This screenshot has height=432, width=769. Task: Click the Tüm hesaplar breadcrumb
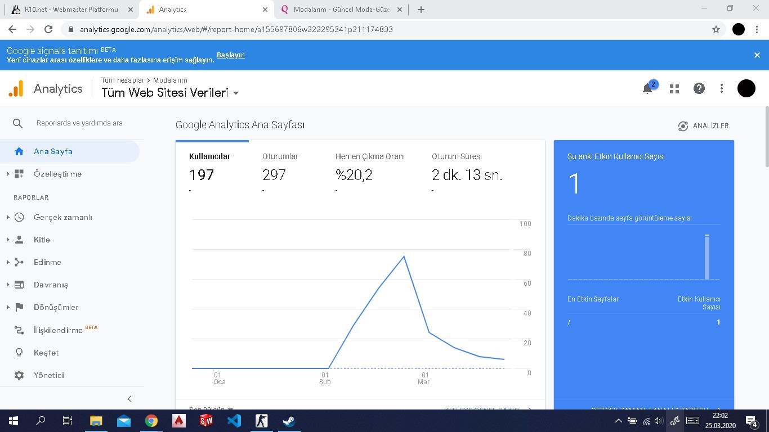(x=123, y=80)
